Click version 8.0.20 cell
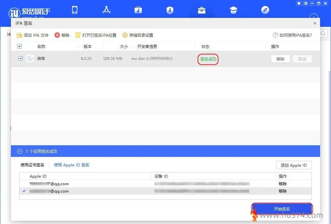The height and width of the screenshot is (224, 331). coord(86,59)
